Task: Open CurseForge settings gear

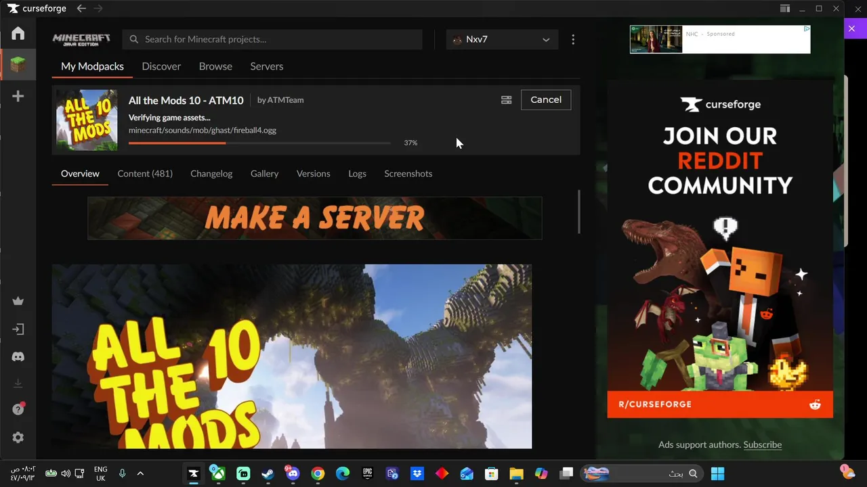Action: click(18, 438)
